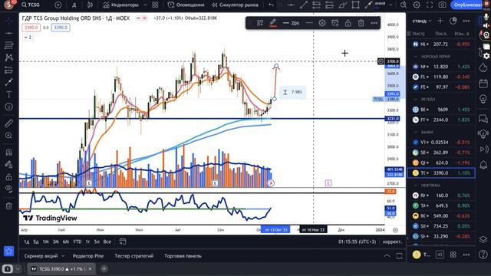Select the 1M time range
The height and width of the screenshot is (276, 491).
tap(46, 242)
